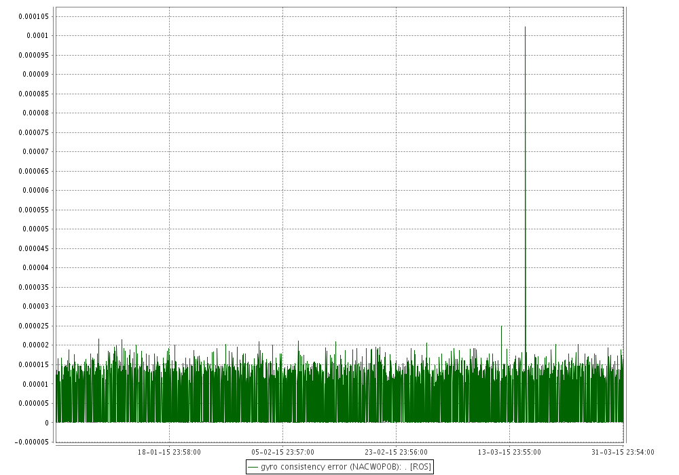
Task: Select the y-axis label −0.000005
Action: tap(32, 442)
